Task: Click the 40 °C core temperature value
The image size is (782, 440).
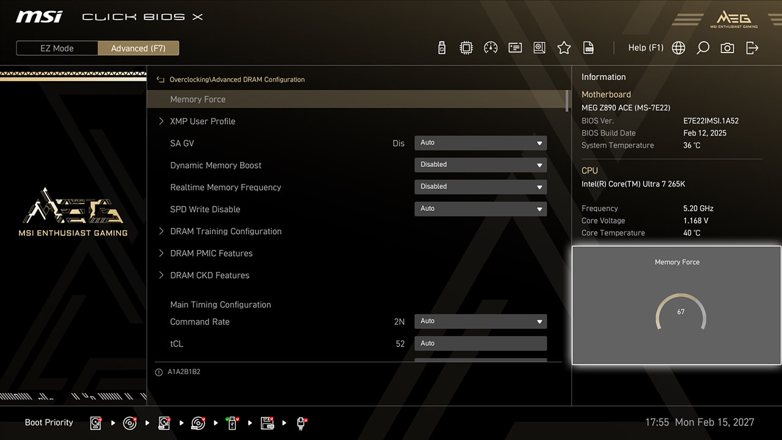Action: 692,233
